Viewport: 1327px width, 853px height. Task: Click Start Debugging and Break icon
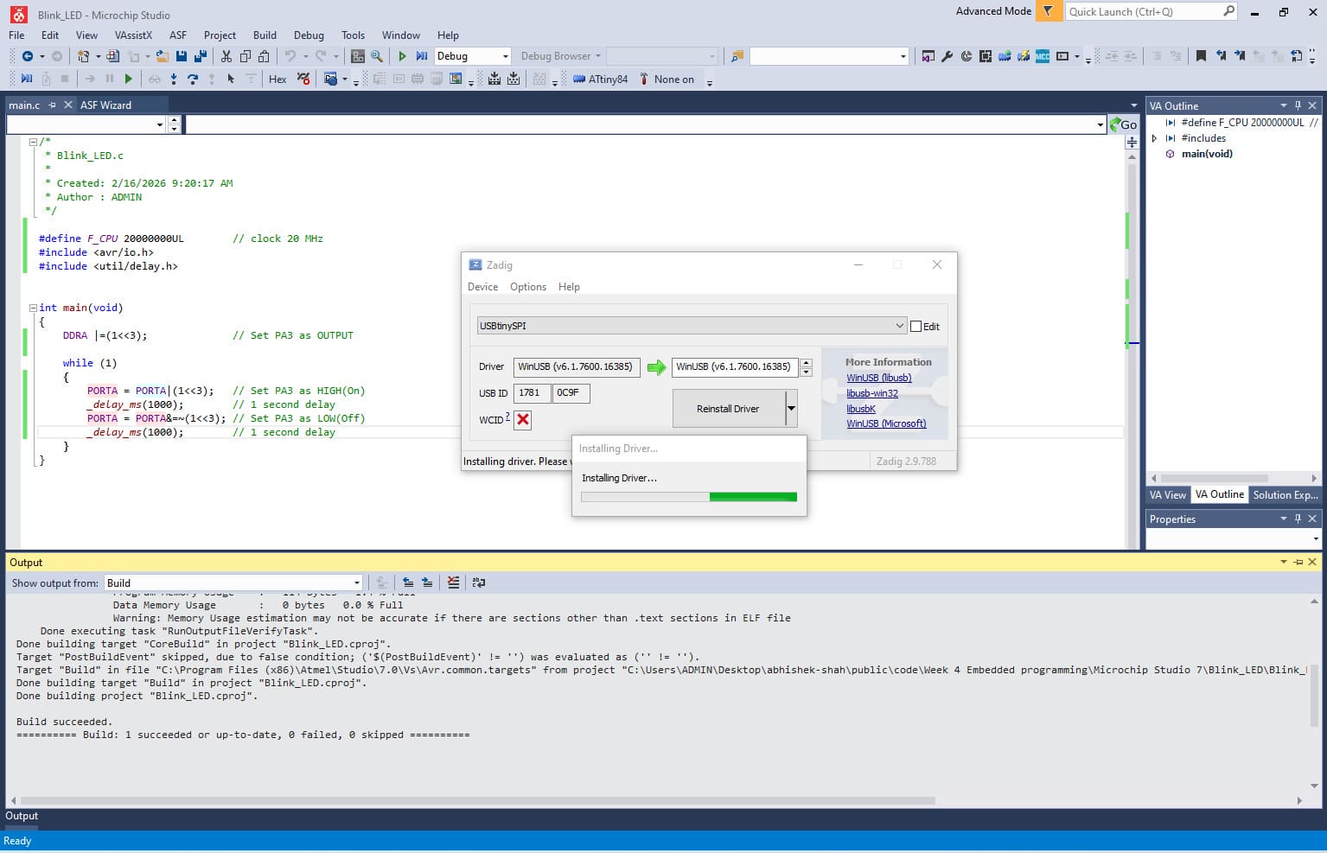tap(422, 56)
